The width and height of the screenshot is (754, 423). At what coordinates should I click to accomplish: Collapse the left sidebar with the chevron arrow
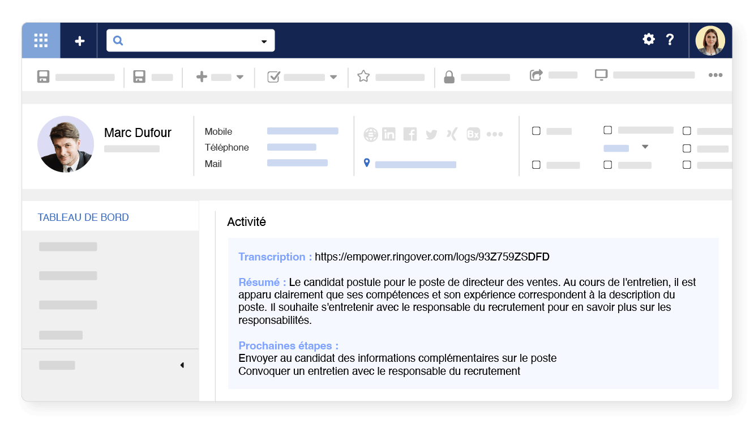coord(182,365)
